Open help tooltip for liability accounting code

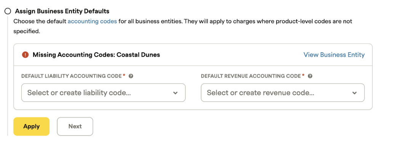click(x=131, y=76)
